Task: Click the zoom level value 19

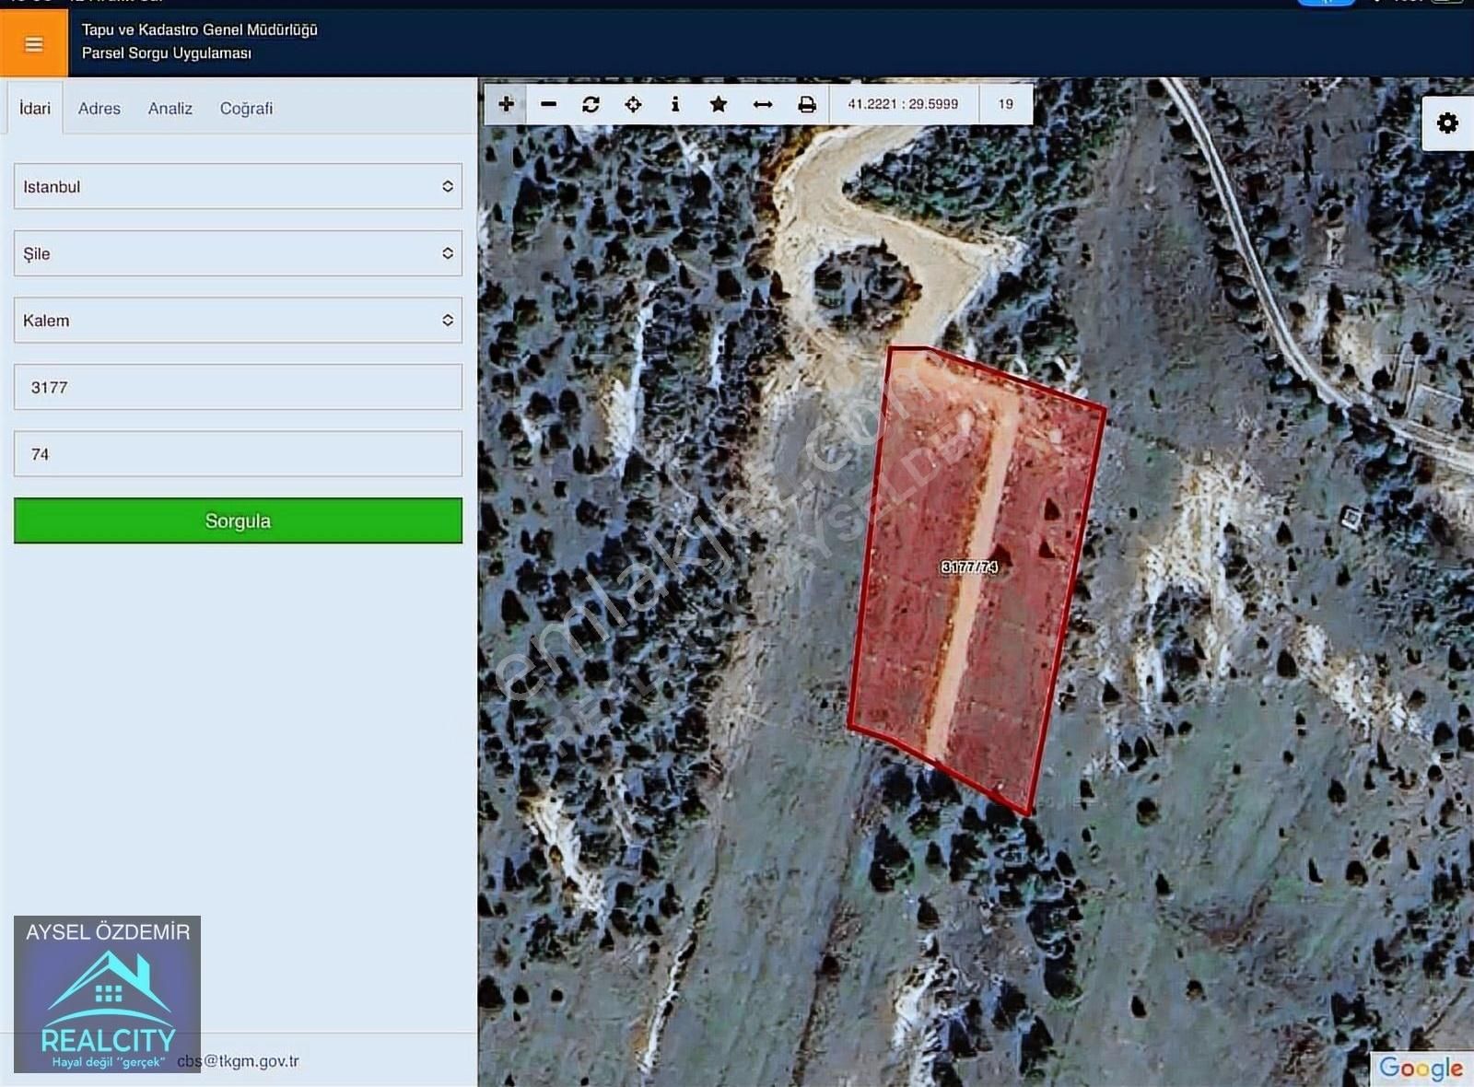Action: [x=1005, y=104]
